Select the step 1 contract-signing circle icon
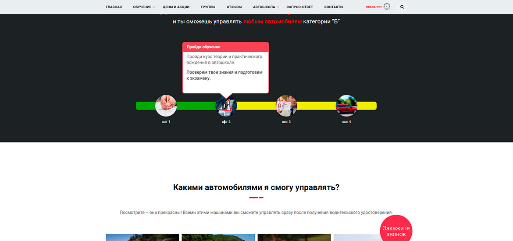The width and height of the screenshot is (513, 241). (x=166, y=106)
